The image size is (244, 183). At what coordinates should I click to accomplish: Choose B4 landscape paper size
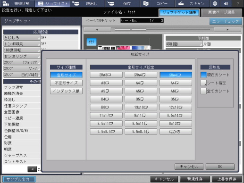pos(106,99)
